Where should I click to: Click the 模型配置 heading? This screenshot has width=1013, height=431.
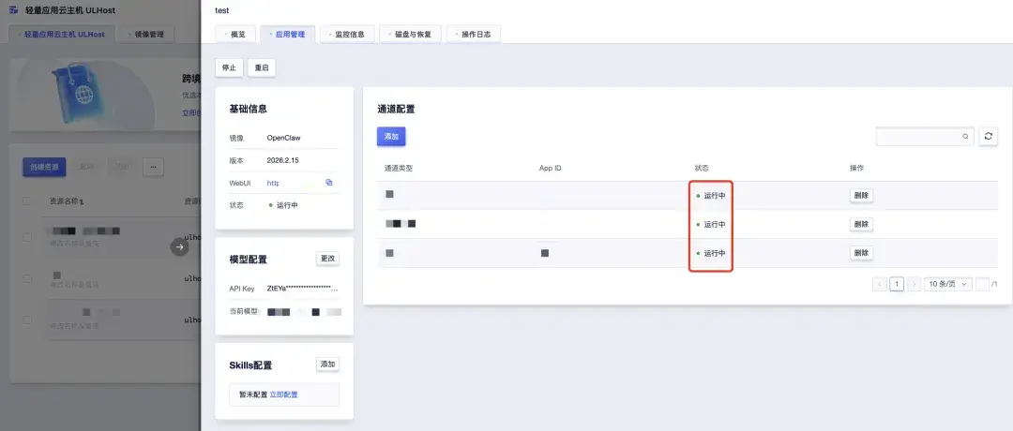coord(248,260)
